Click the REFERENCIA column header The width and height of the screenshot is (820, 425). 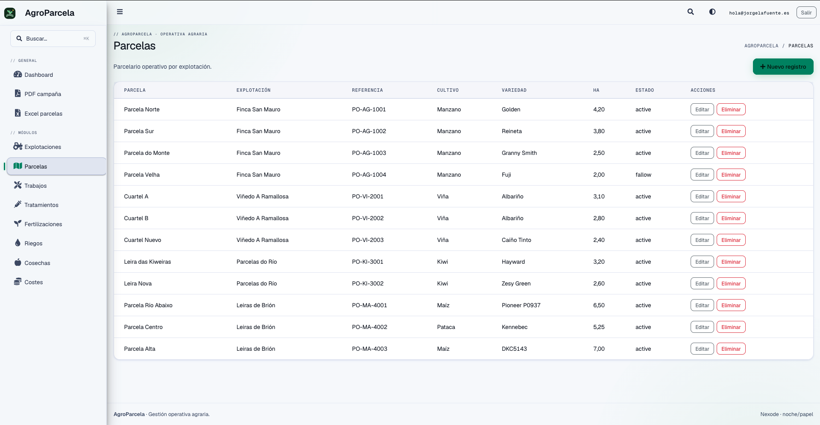367,90
